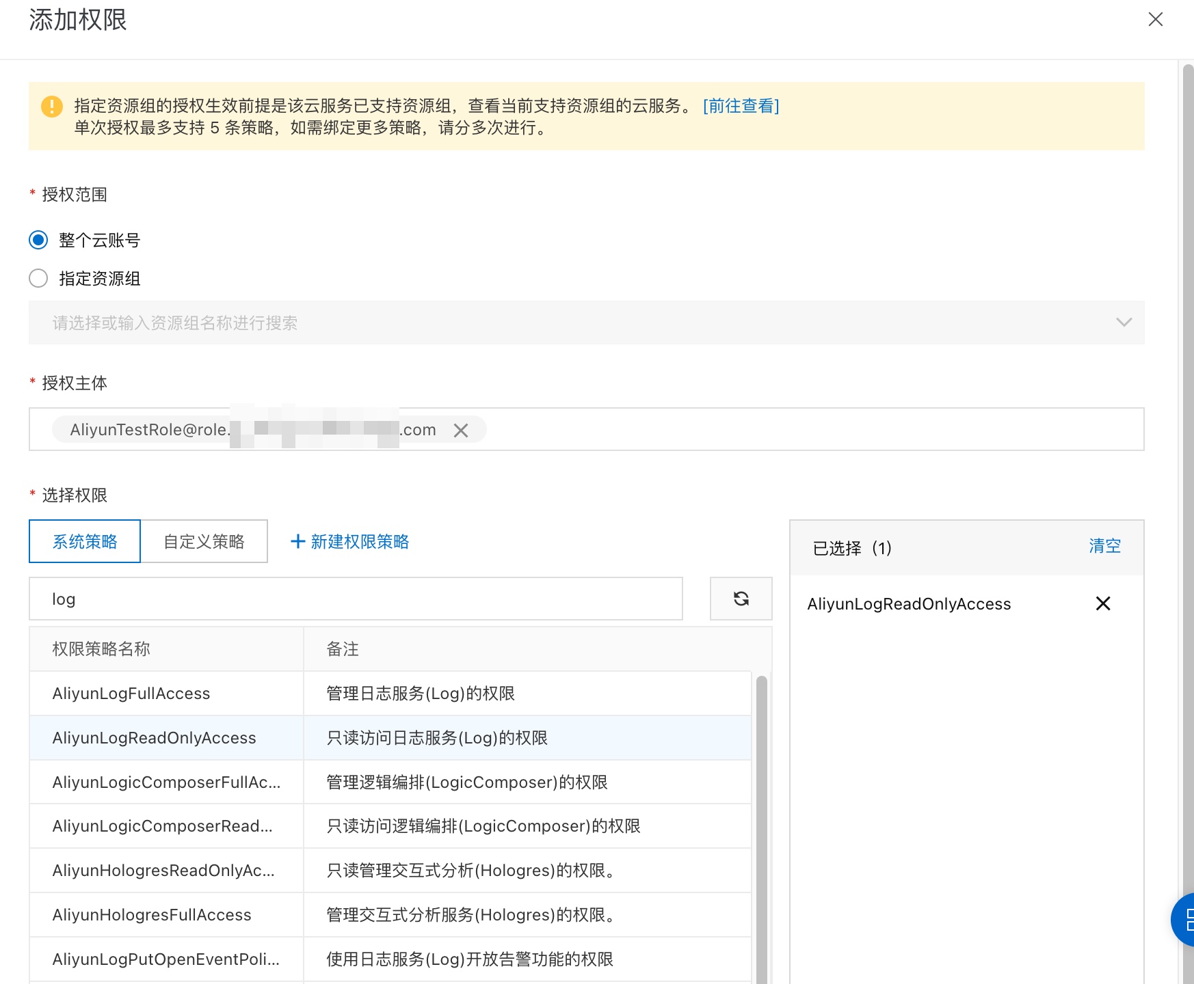Open the [前往查看] link

pos(741,106)
